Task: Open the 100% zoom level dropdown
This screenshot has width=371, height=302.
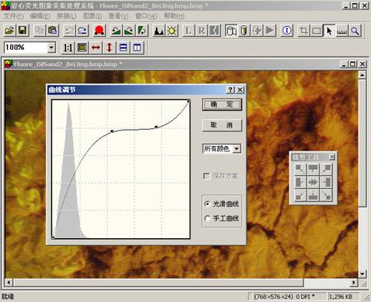Action: (x=51, y=48)
